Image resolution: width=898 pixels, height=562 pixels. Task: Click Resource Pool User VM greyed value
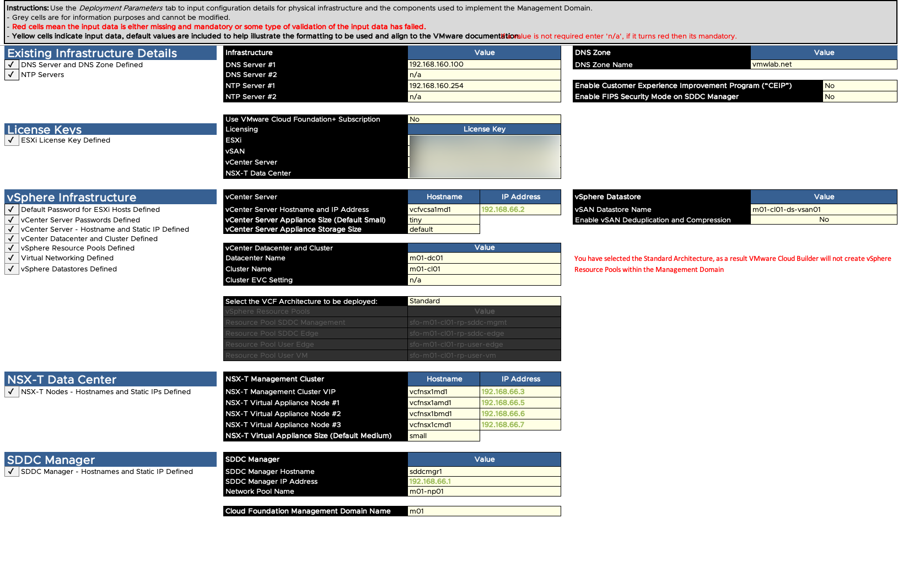click(484, 356)
